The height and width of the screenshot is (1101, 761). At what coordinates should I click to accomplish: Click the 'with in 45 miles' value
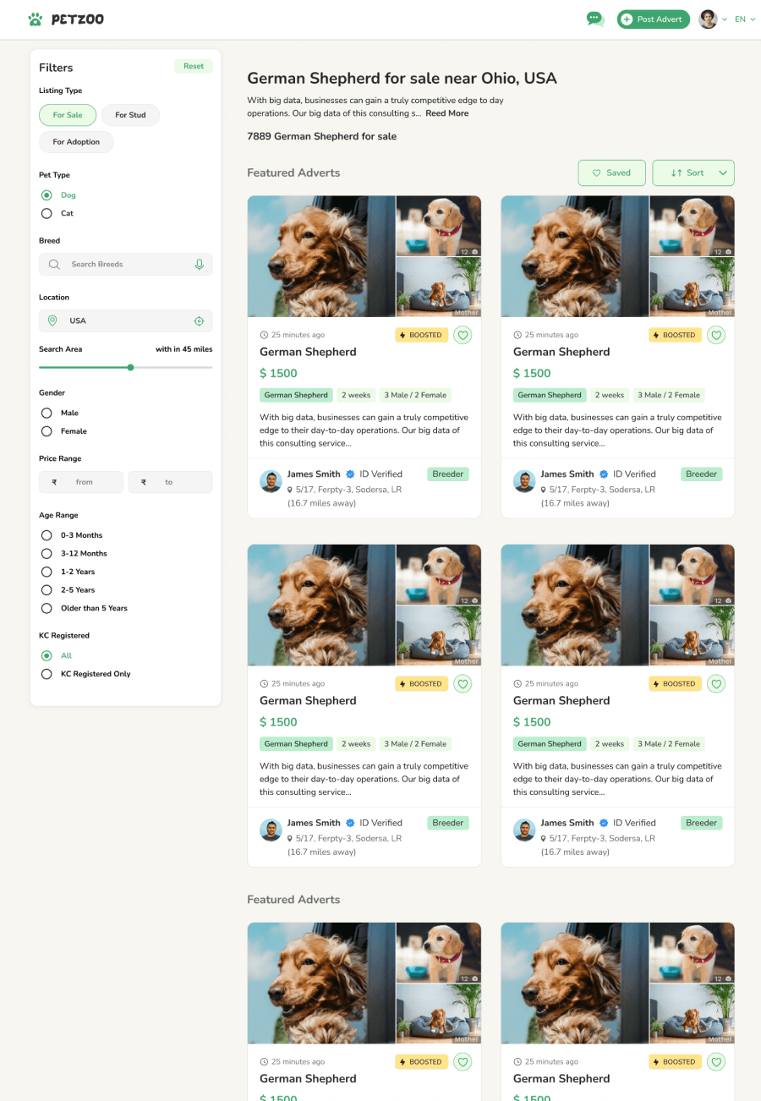coord(183,349)
